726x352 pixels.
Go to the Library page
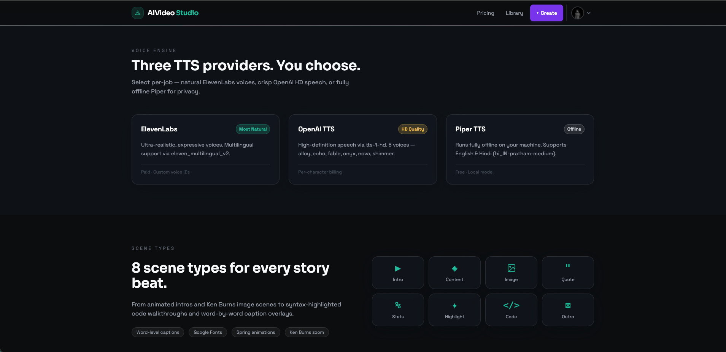(x=514, y=13)
